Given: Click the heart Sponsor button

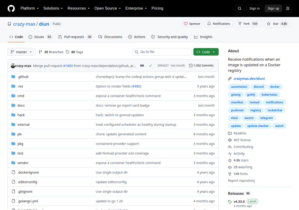Looking at the screenshot, I should (x=192, y=24).
